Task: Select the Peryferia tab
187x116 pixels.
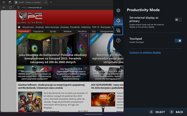Action: pyautogui.click(x=82, y=31)
